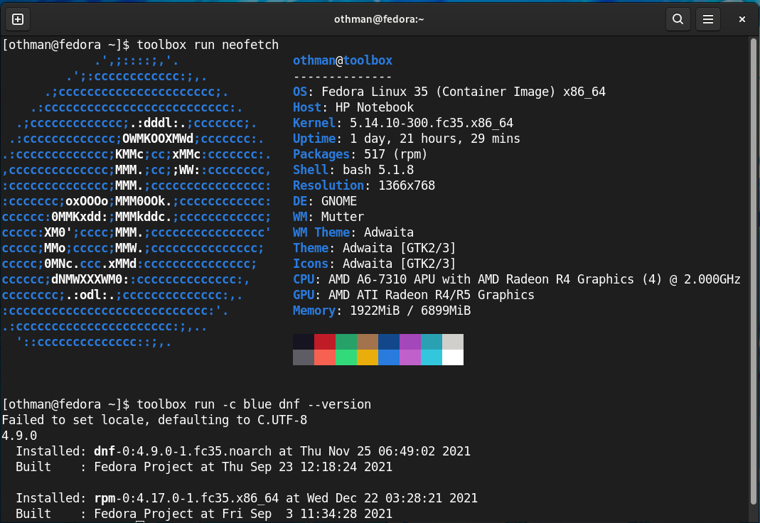Screen dimensions: 760x523
Task: Click the yellow color block
Action: point(368,357)
